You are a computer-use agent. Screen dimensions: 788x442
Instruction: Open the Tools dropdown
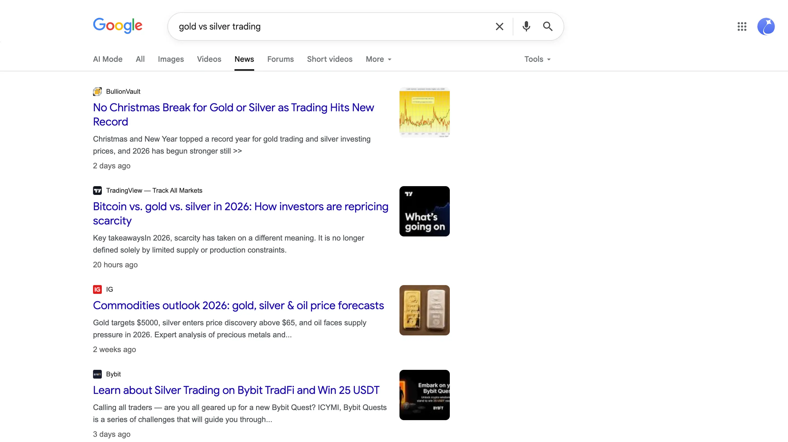coord(537,59)
